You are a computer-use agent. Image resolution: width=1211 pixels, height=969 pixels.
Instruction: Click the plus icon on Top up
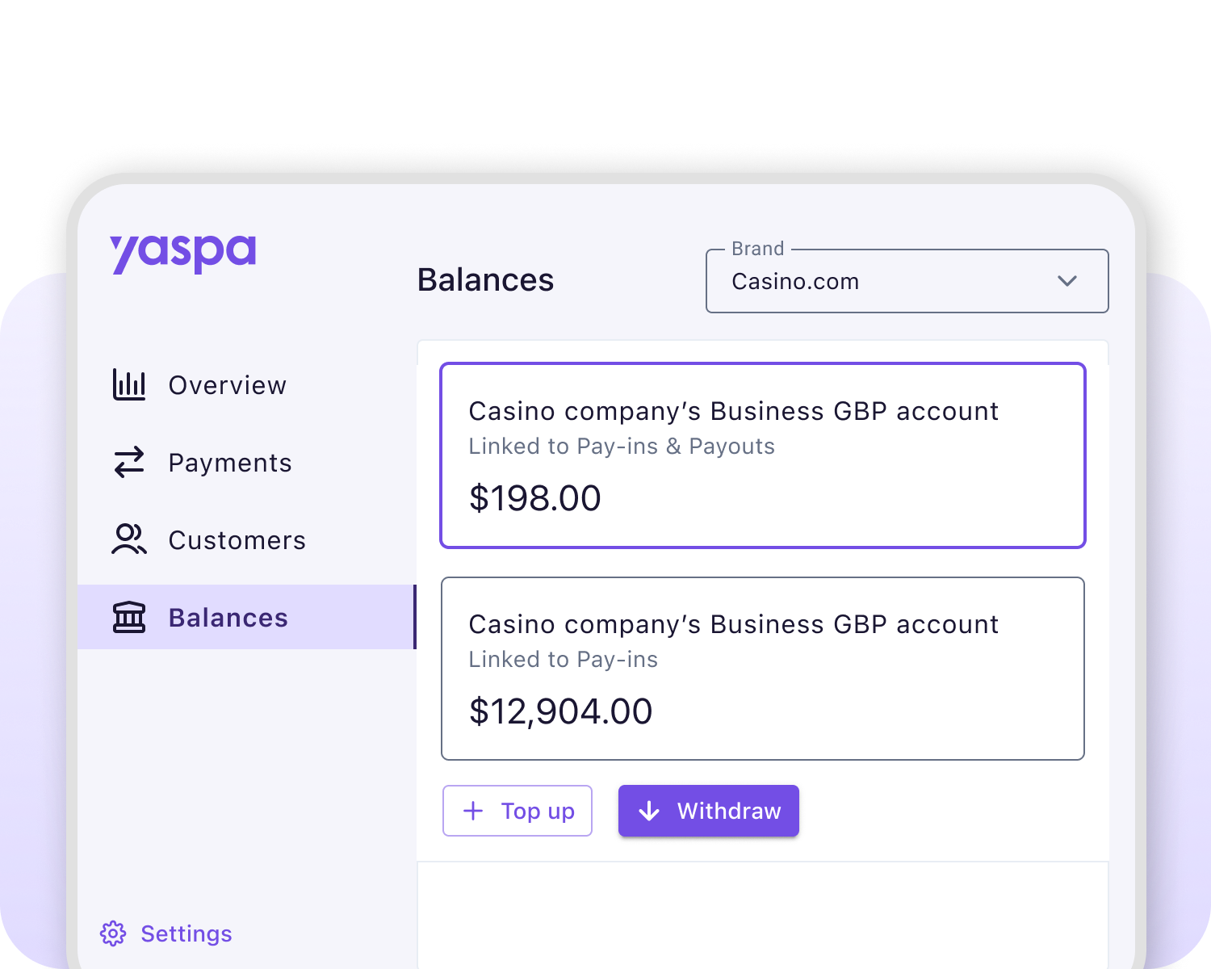(473, 811)
